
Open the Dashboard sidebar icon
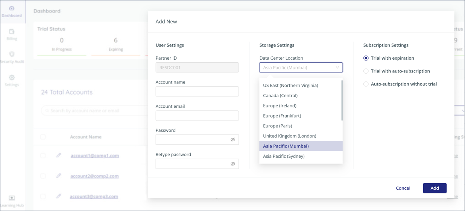pyautogui.click(x=12, y=8)
